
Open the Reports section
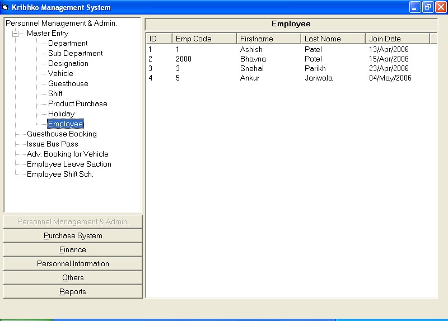point(73,292)
